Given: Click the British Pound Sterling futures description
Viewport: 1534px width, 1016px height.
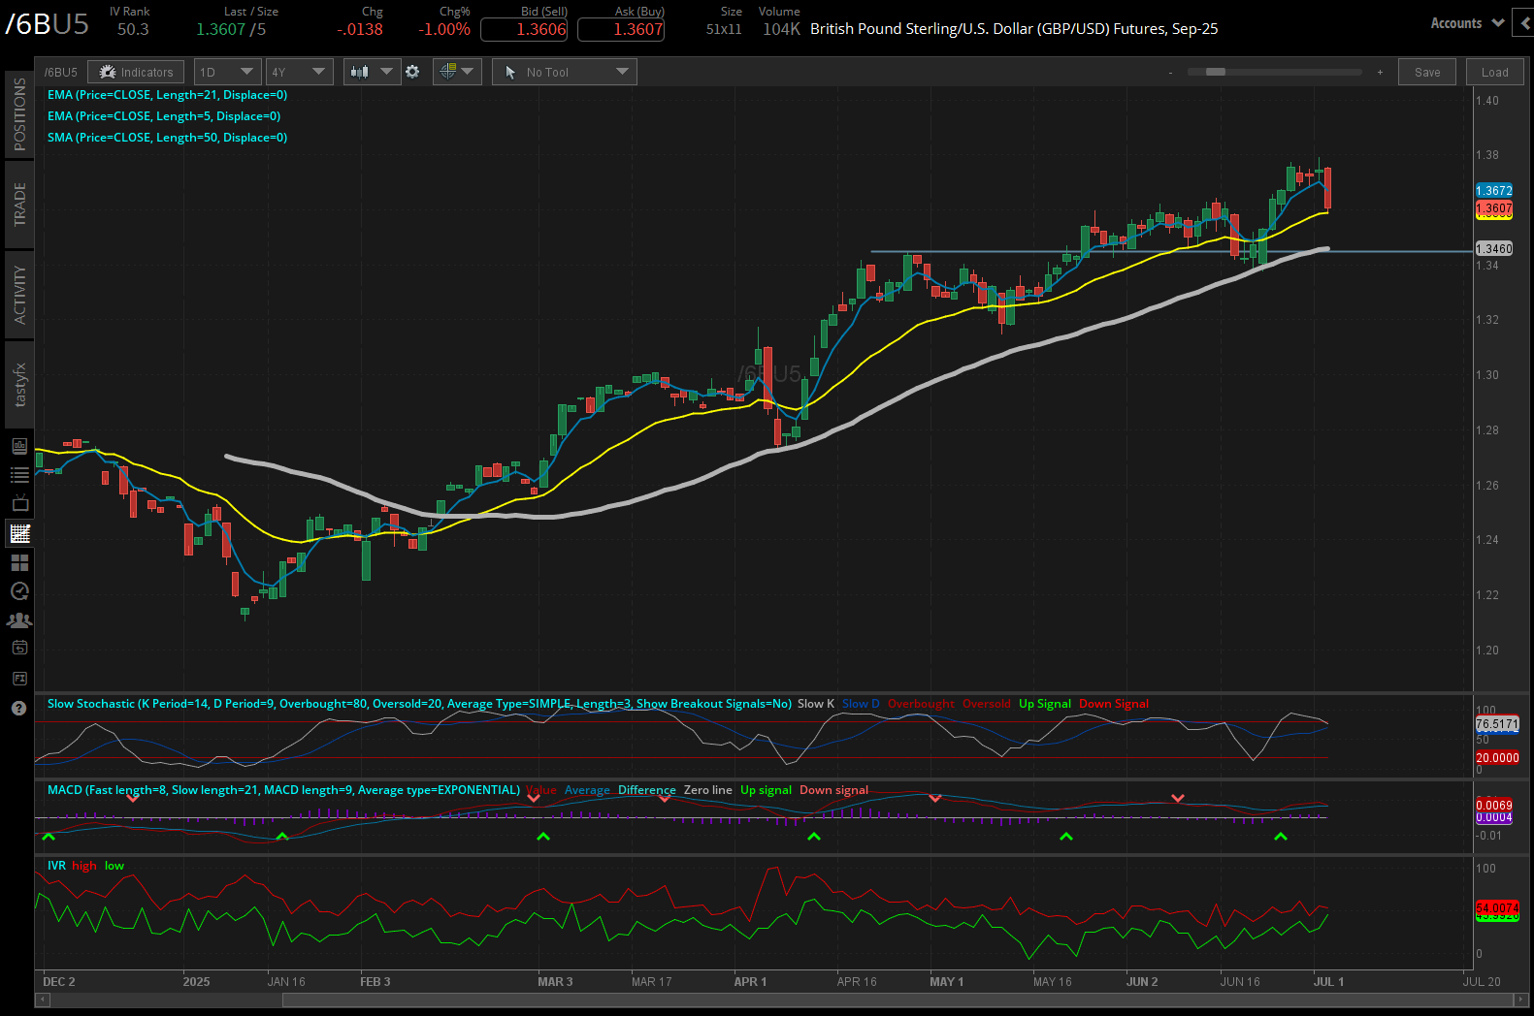Looking at the screenshot, I should pyautogui.click(x=1014, y=29).
